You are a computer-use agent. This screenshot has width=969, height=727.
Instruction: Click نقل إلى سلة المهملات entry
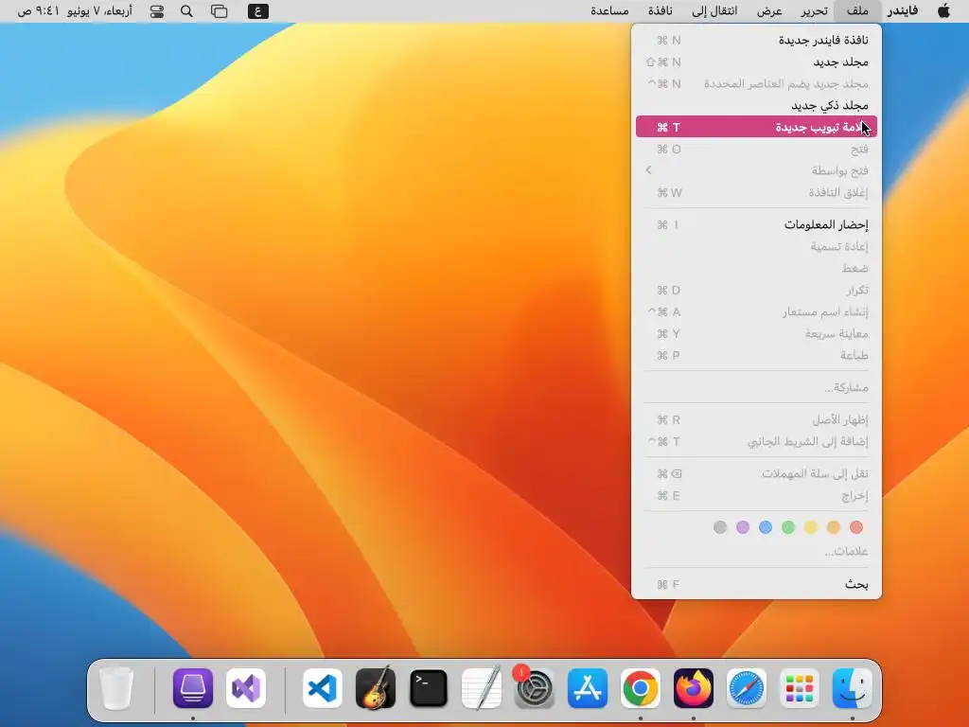pyautogui.click(x=756, y=473)
